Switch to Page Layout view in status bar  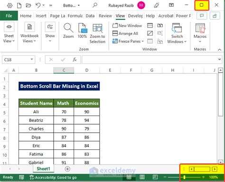coord(142,177)
